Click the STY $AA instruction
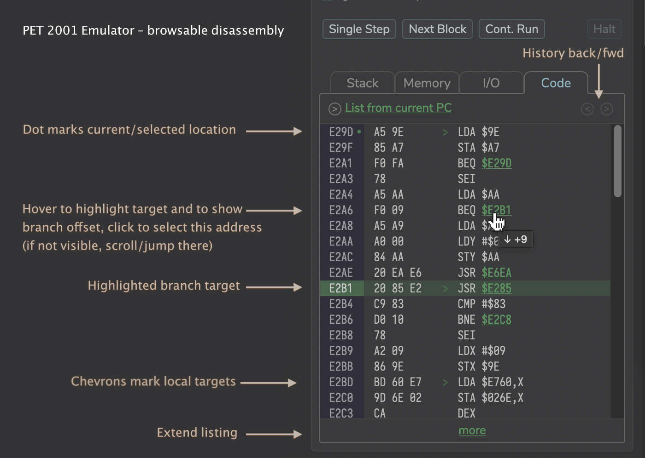 479,257
